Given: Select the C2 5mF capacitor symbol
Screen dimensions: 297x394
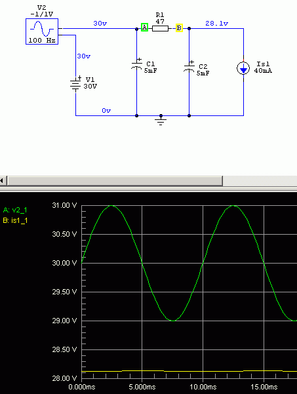Looking at the screenshot, I should click(189, 67).
